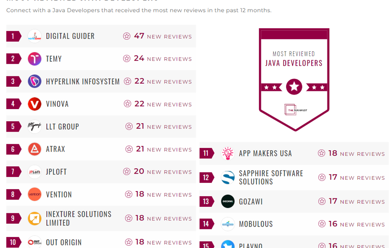Click the Digital Guider company logo

34,36
